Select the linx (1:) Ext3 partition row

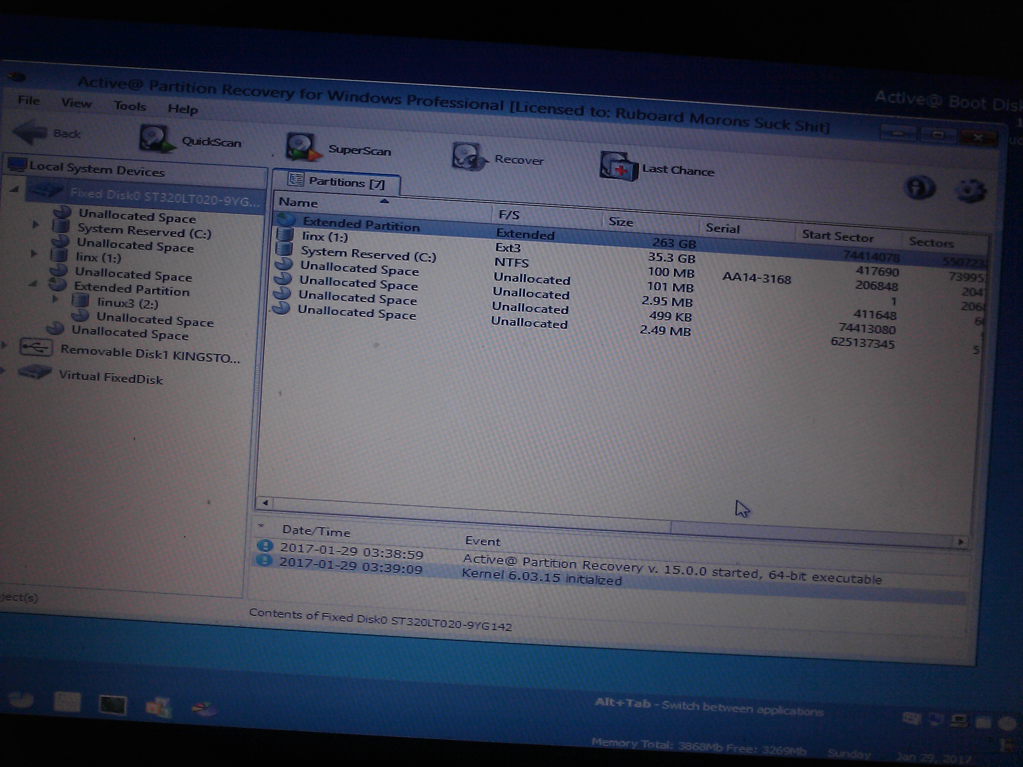point(325,237)
